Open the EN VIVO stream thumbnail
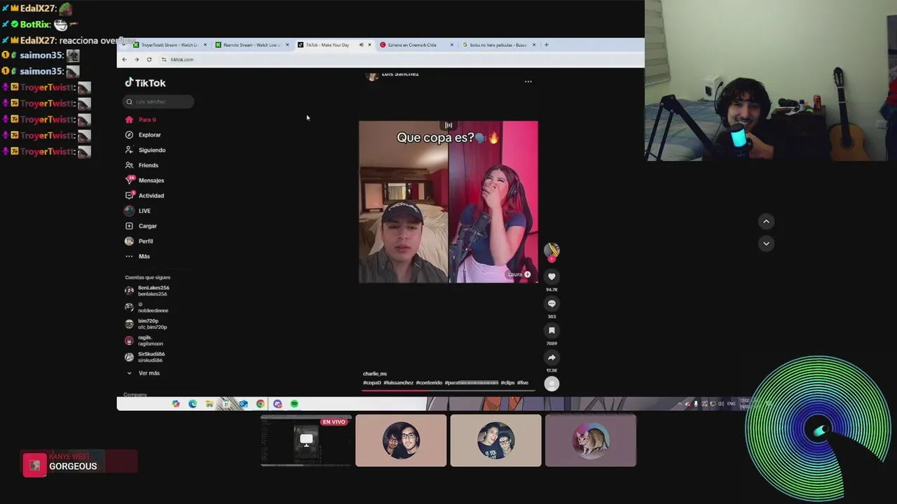Viewport: 897px width, 504px height. (x=306, y=440)
